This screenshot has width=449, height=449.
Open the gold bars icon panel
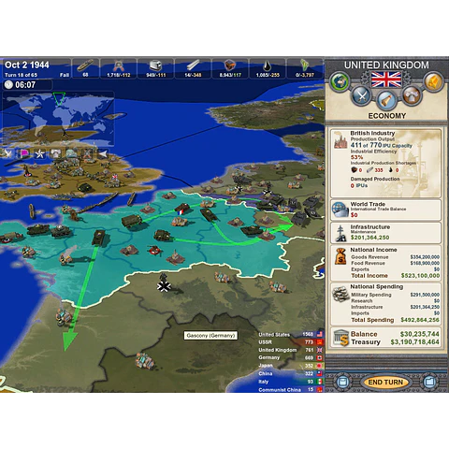point(434,81)
